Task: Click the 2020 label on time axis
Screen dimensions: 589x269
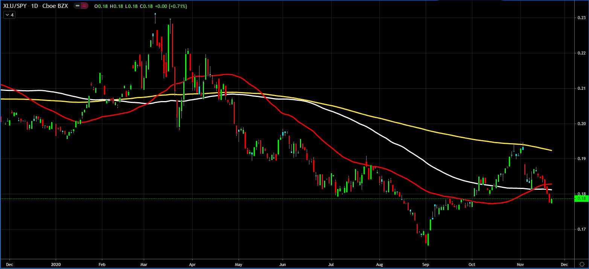Action: pyautogui.click(x=56, y=264)
